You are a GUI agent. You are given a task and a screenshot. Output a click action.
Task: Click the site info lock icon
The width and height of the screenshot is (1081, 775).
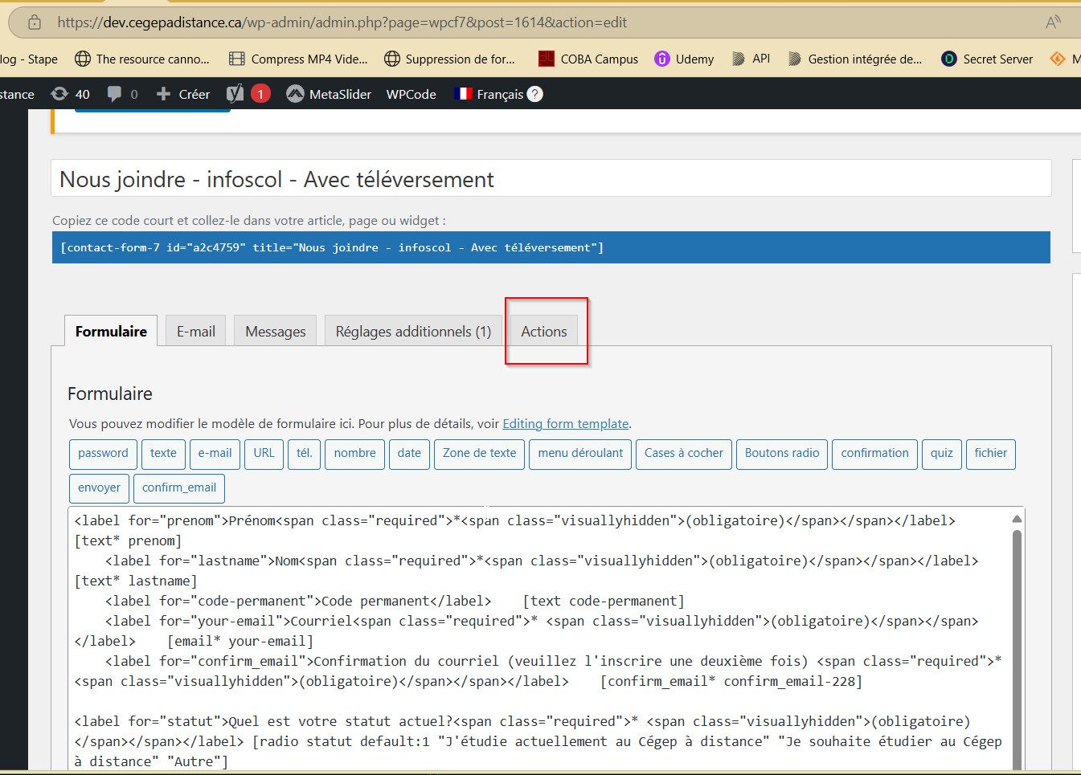point(35,22)
